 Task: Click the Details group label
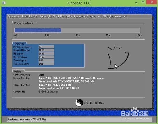pos(18,71)
